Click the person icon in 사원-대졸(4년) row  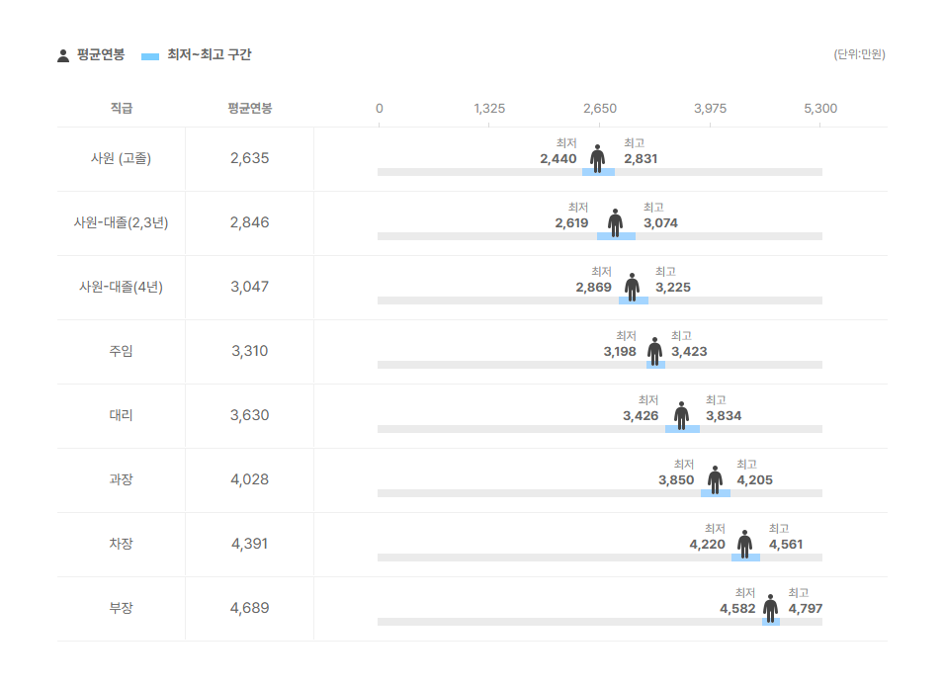632,287
